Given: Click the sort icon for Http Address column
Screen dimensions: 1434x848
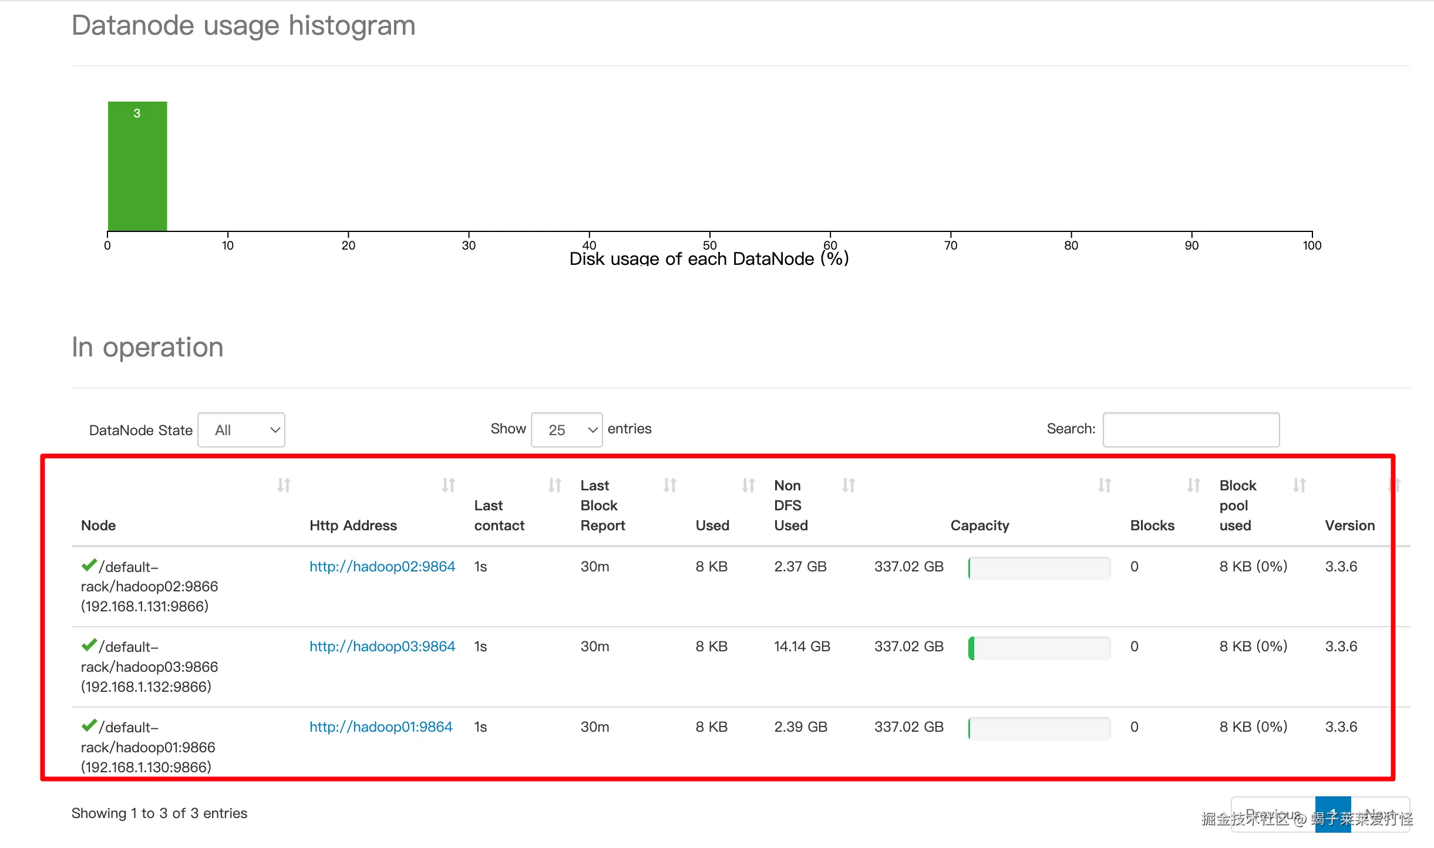Looking at the screenshot, I should (x=449, y=485).
